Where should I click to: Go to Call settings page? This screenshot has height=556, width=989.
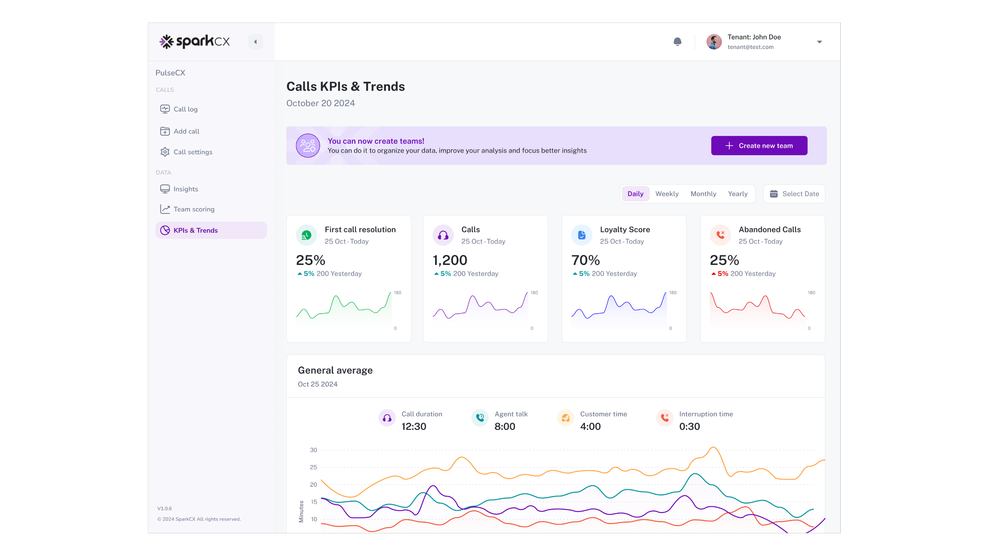(x=211, y=152)
